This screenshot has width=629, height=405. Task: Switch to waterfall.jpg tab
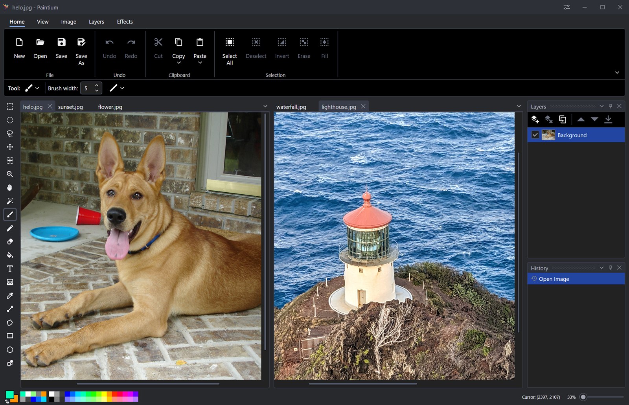click(x=291, y=107)
